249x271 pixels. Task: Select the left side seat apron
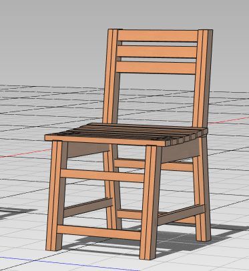click(89, 150)
